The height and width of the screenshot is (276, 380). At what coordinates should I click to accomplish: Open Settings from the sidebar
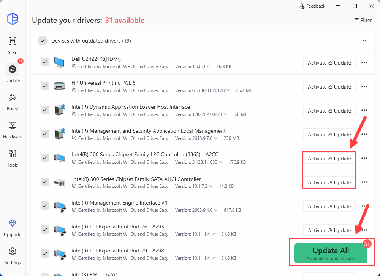coord(13,256)
